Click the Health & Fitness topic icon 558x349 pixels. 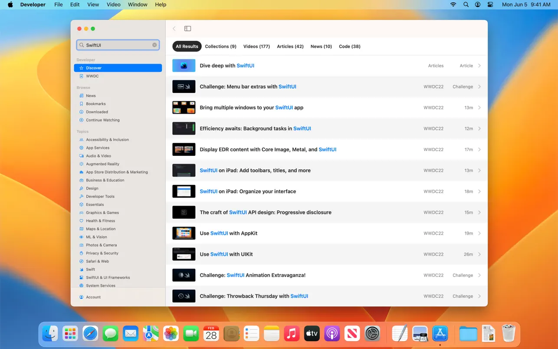(81, 221)
